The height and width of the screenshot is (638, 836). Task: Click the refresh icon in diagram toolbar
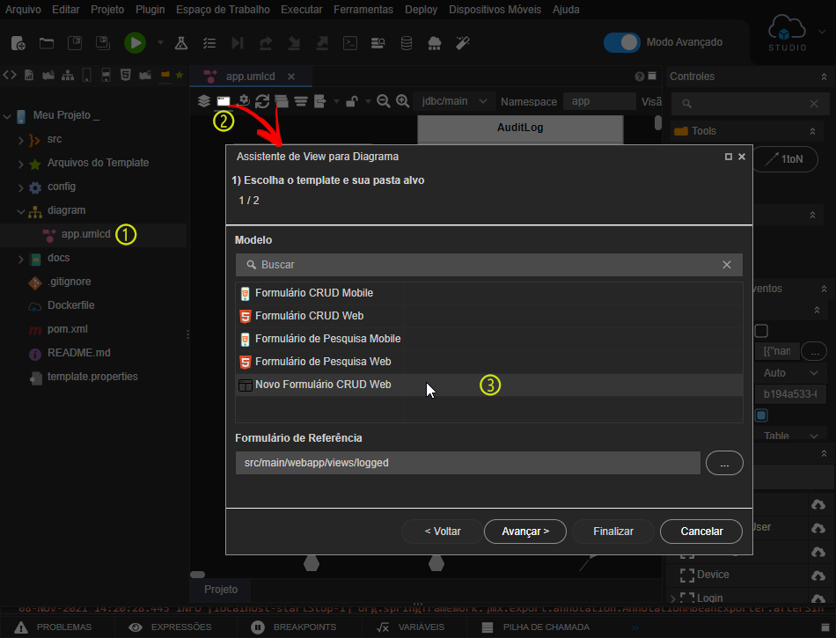pos(261,100)
